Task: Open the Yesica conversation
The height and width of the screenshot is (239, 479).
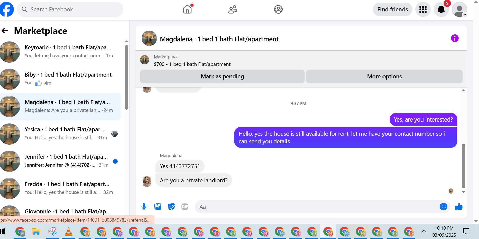Action: [60, 134]
